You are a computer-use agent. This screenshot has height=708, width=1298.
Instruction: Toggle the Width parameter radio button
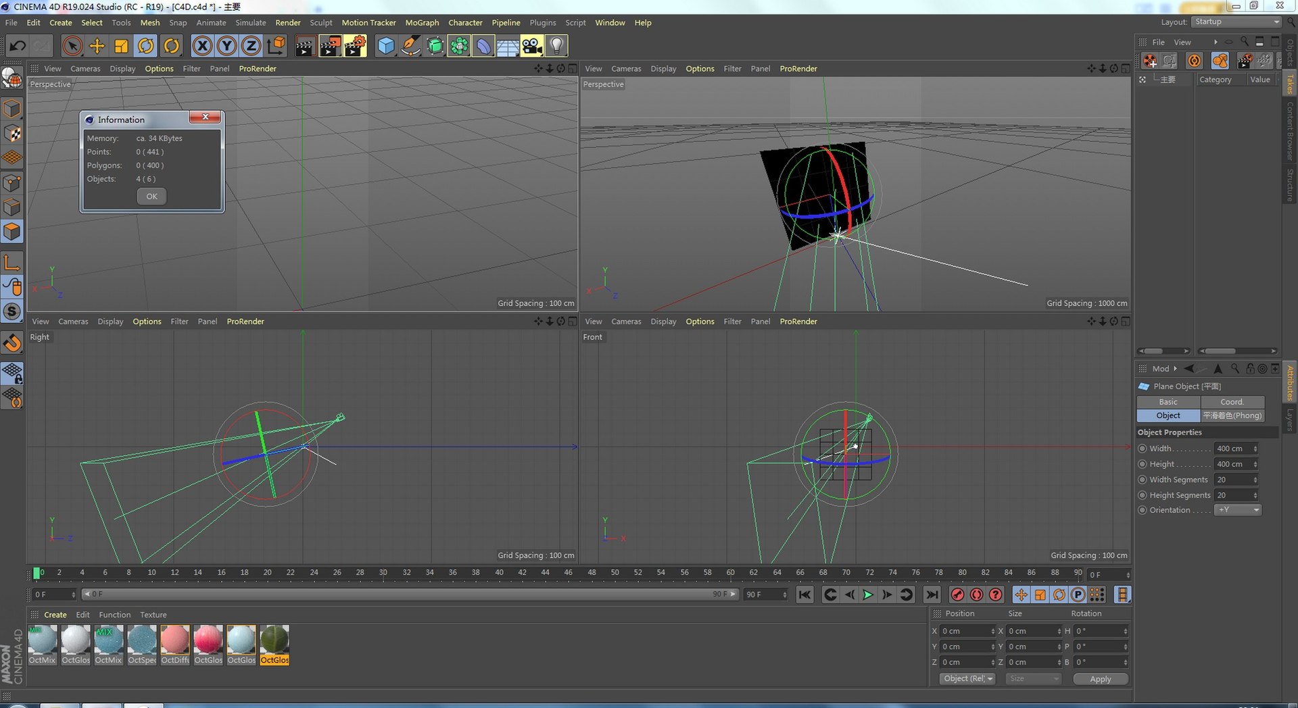1143,449
